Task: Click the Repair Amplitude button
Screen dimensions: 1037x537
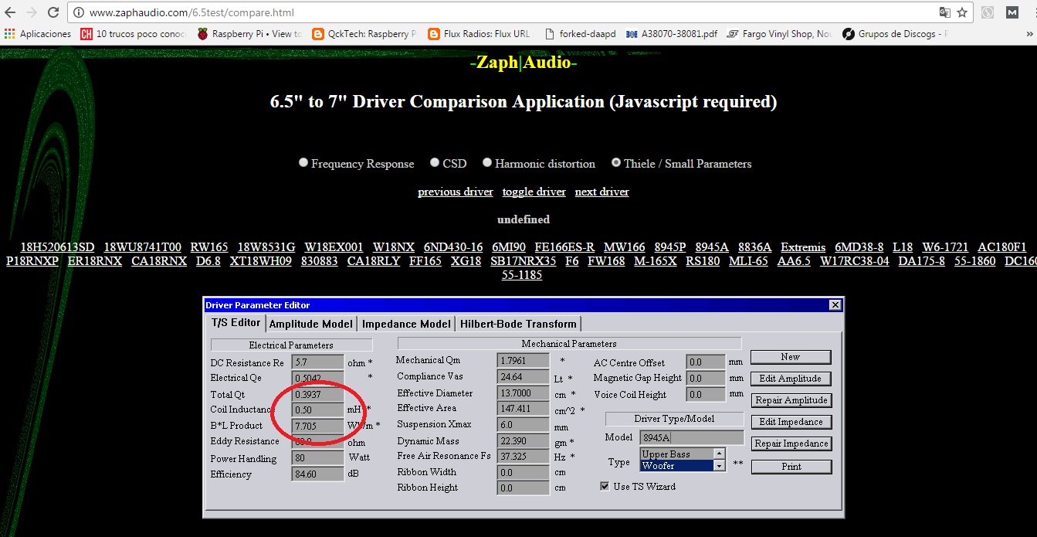Action: point(791,400)
